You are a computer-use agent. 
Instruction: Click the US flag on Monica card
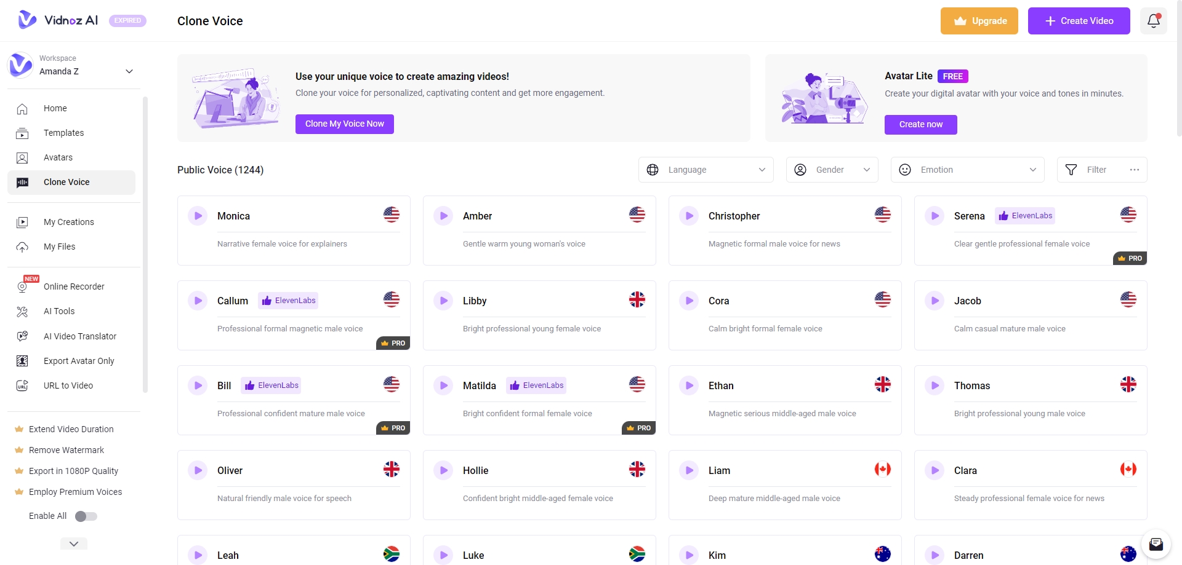pos(392,215)
